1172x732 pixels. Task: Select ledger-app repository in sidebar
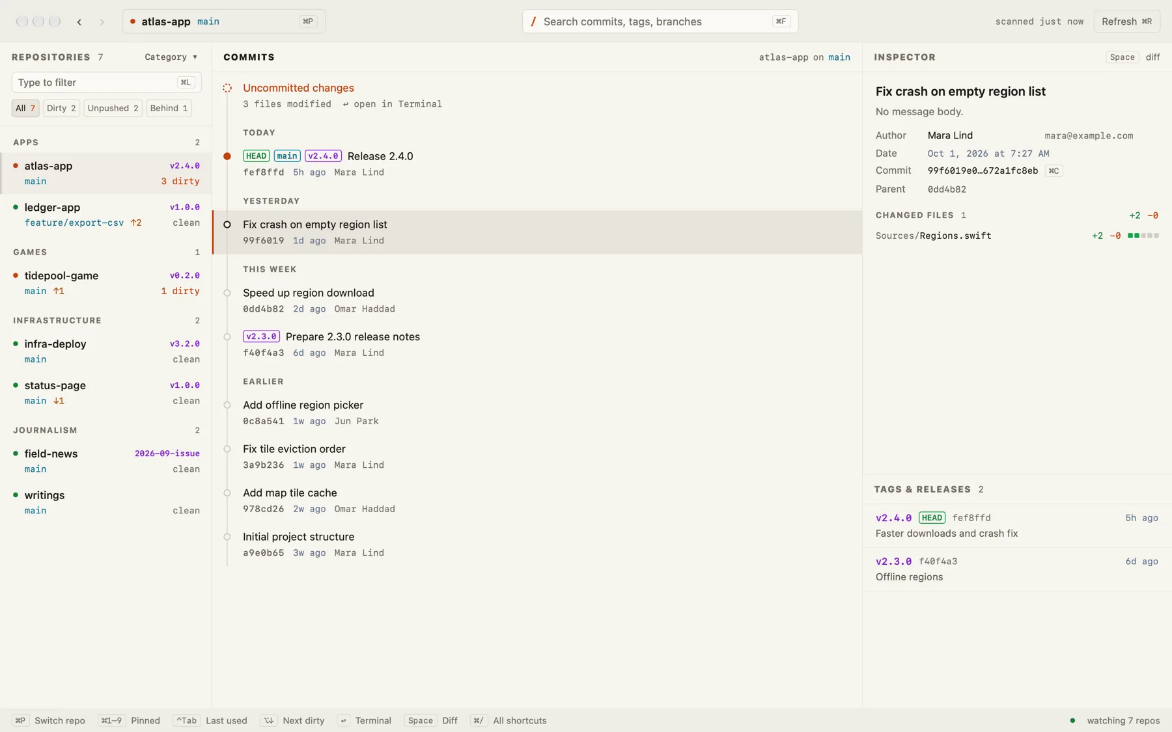(106, 215)
